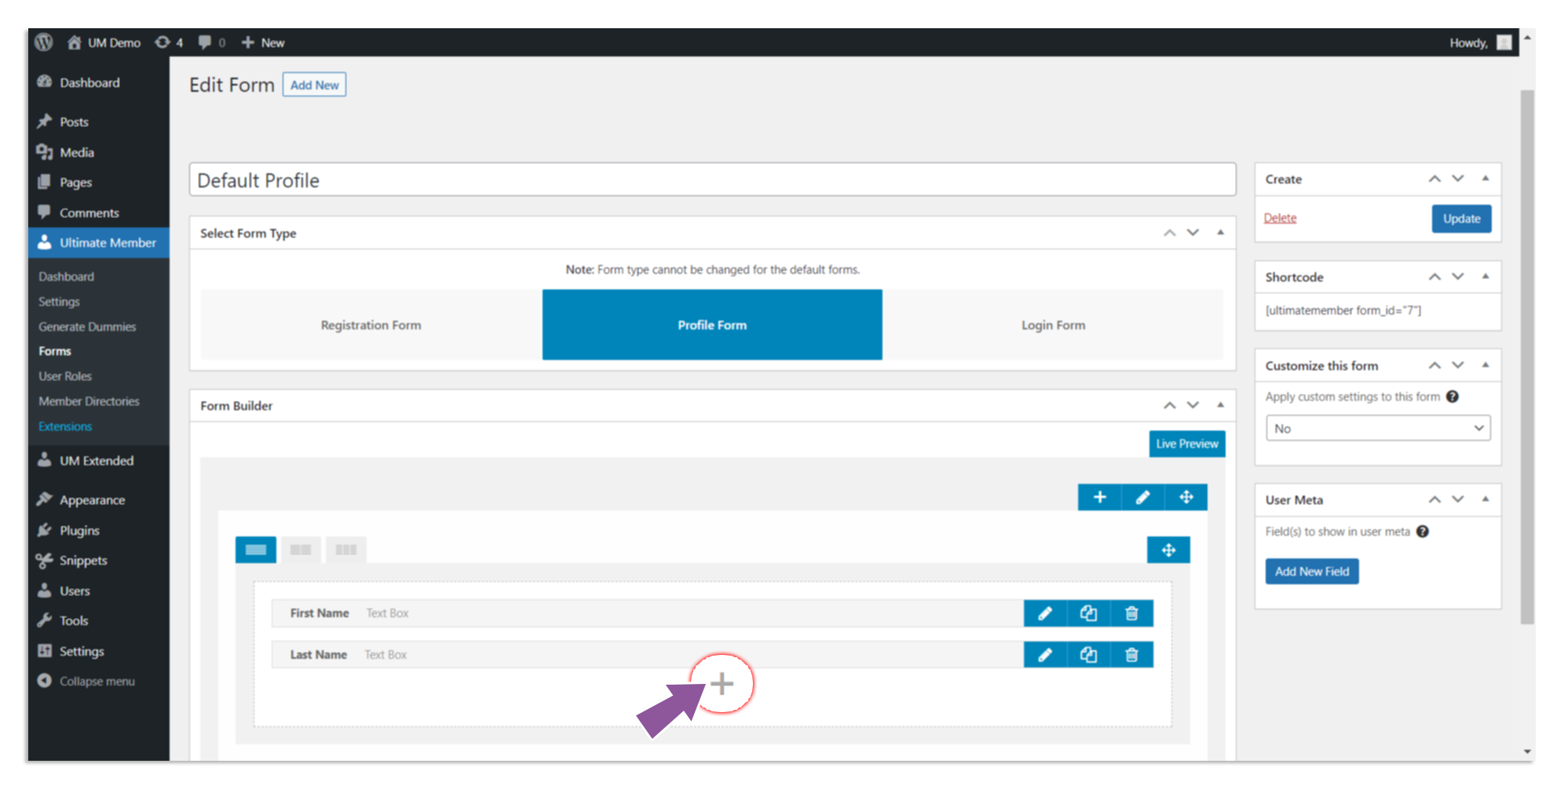
Task: Move Form Builder panel down
Action: tap(1193, 405)
